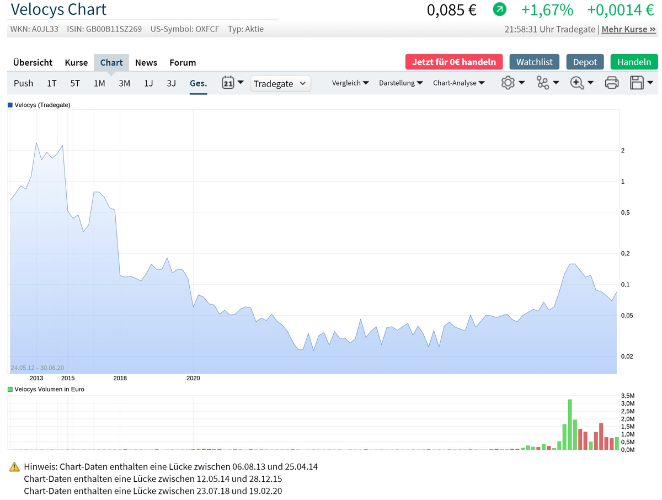The image size is (662, 500).
Task: Select the Push timeframe
Action: (x=23, y=83)
